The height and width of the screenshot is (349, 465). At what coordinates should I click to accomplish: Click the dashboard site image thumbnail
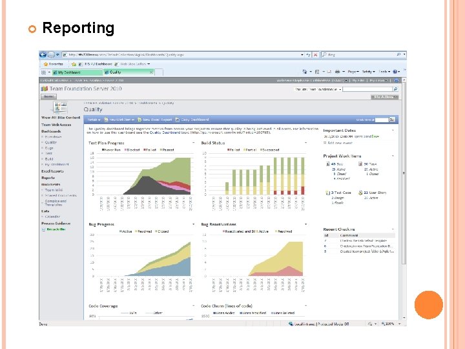pos(60,107)
